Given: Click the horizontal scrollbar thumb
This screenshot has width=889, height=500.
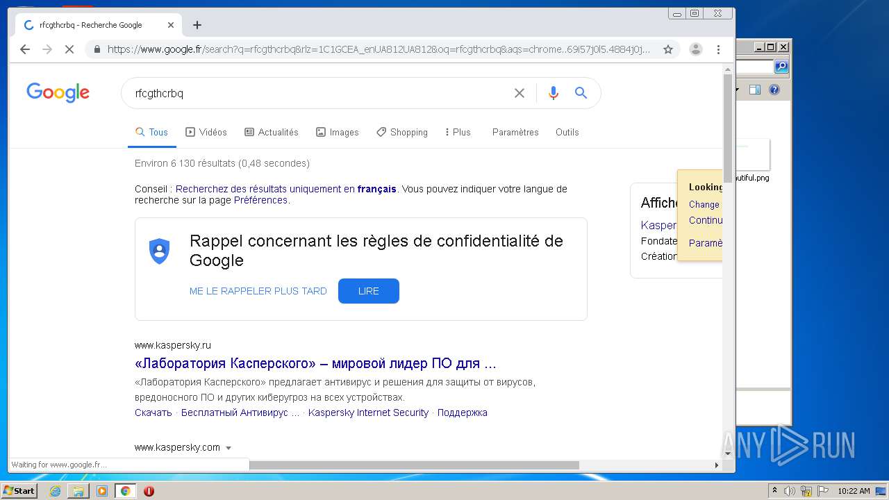Looking at the screenshot, I should pos(414,465).
